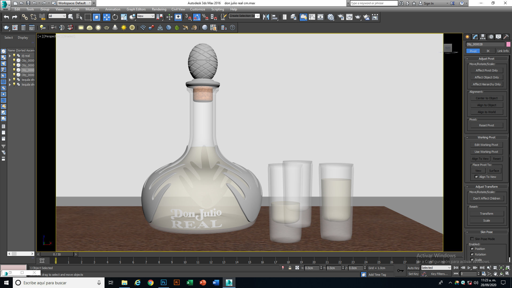The width and height of the screenshot is (512, 288).
Task: Activate the Select Object tool
Action: click(71, 17)
